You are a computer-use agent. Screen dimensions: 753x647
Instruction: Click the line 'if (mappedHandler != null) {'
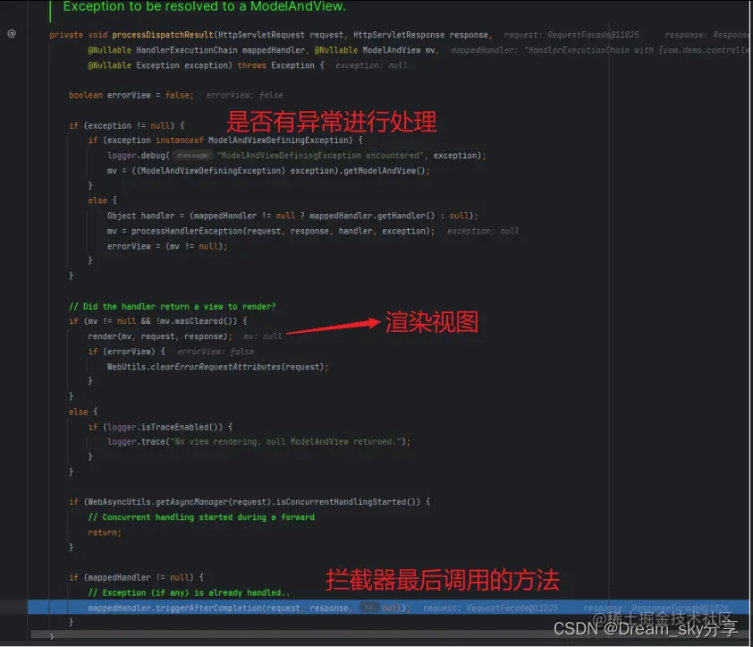click(136, 577)
